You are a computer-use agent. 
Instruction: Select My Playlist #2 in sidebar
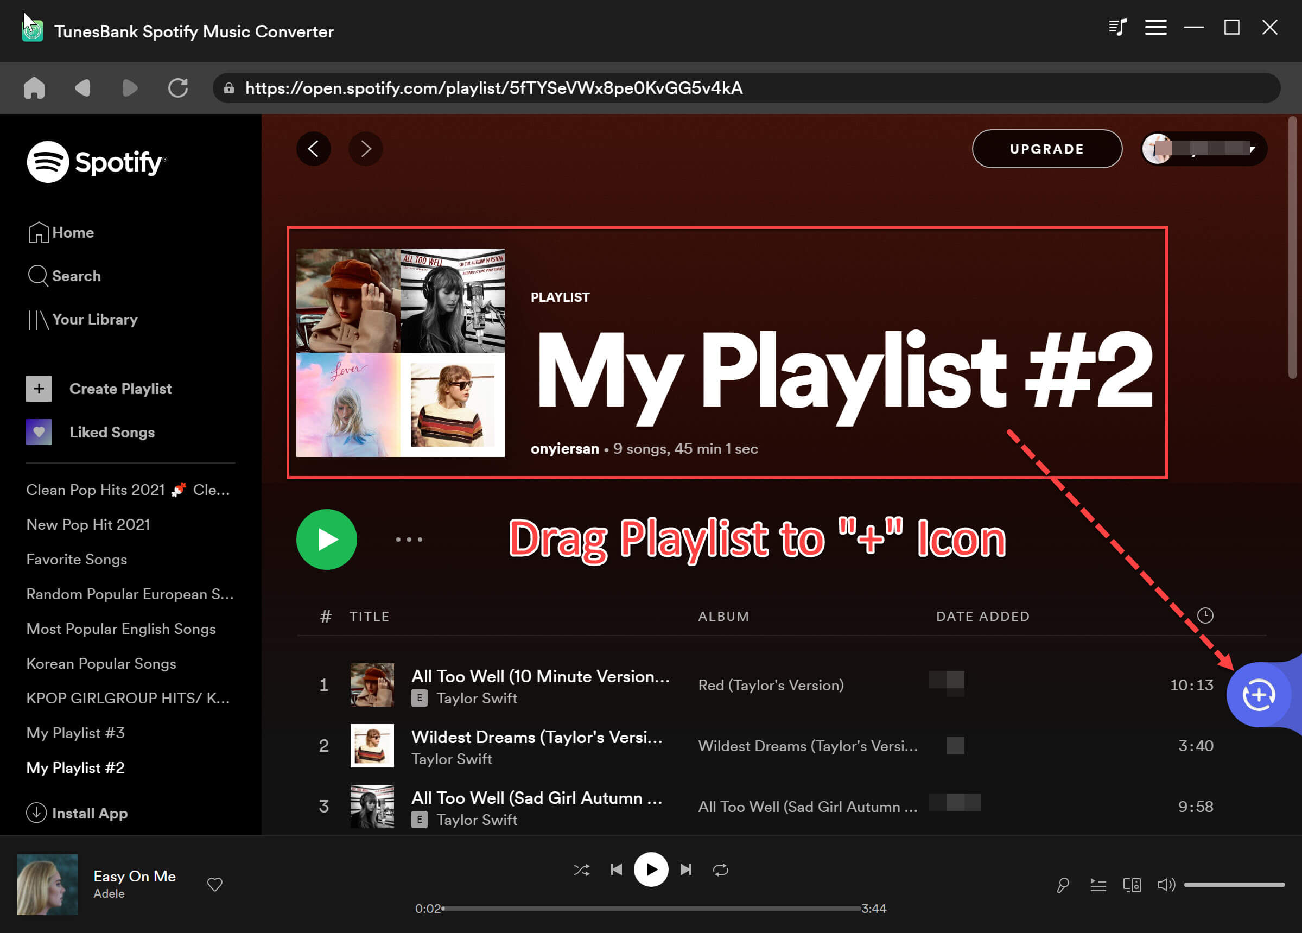coord(75,767)
